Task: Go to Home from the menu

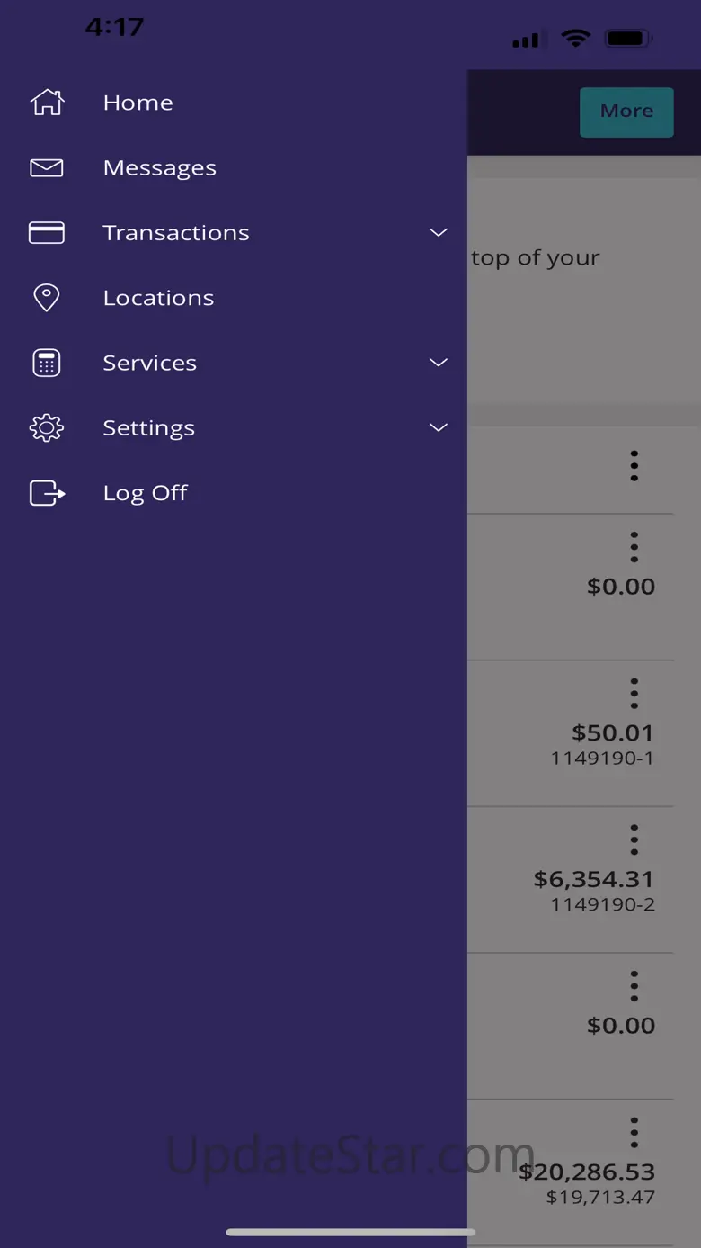Action: coord(138,103)
